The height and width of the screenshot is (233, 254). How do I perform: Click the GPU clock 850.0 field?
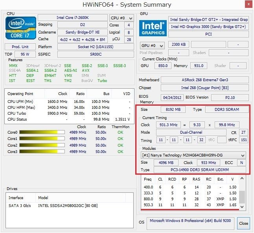163,65
